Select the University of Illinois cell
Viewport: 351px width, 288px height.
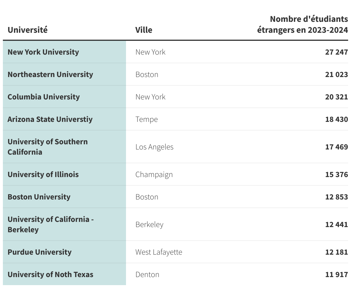click(43, 174)
